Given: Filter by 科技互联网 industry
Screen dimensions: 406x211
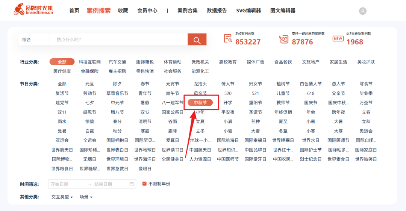Looking at the screenshot, I should coord(89,62).
